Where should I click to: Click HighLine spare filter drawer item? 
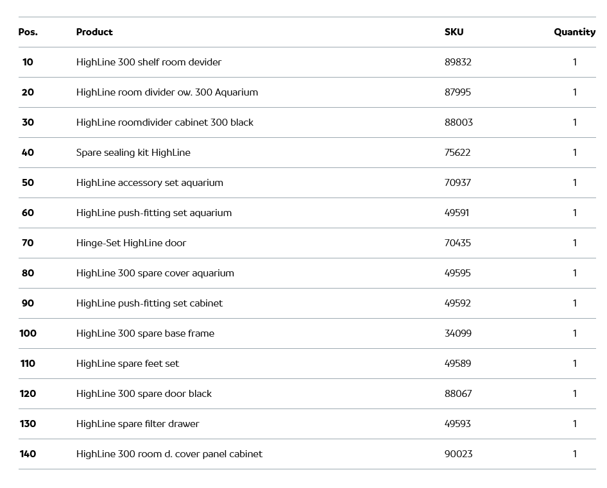pyautogui.click(x=137, y=424)
